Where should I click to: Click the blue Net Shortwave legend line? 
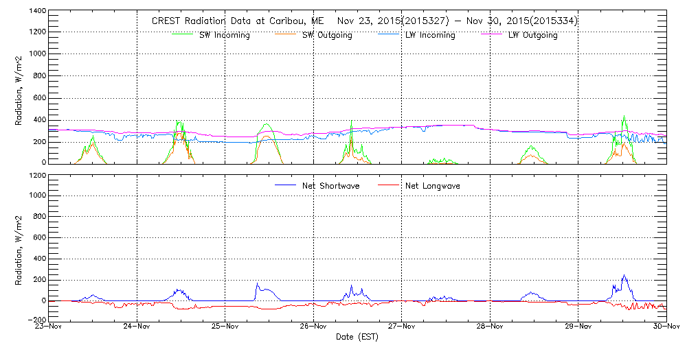[286, 186]
